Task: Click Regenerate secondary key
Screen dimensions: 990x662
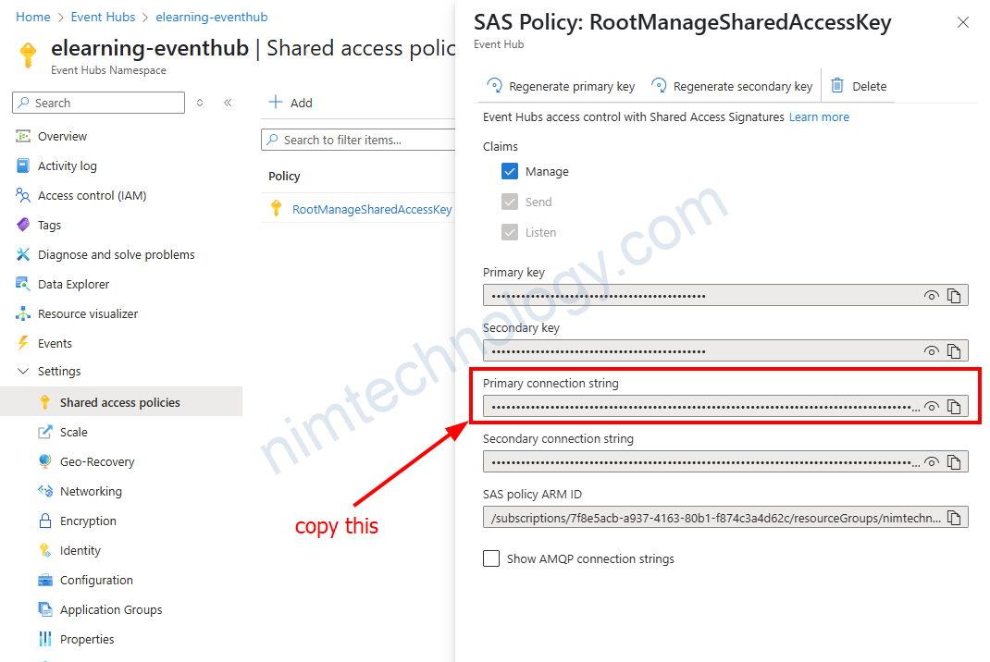Action: (x=732, y=86)
